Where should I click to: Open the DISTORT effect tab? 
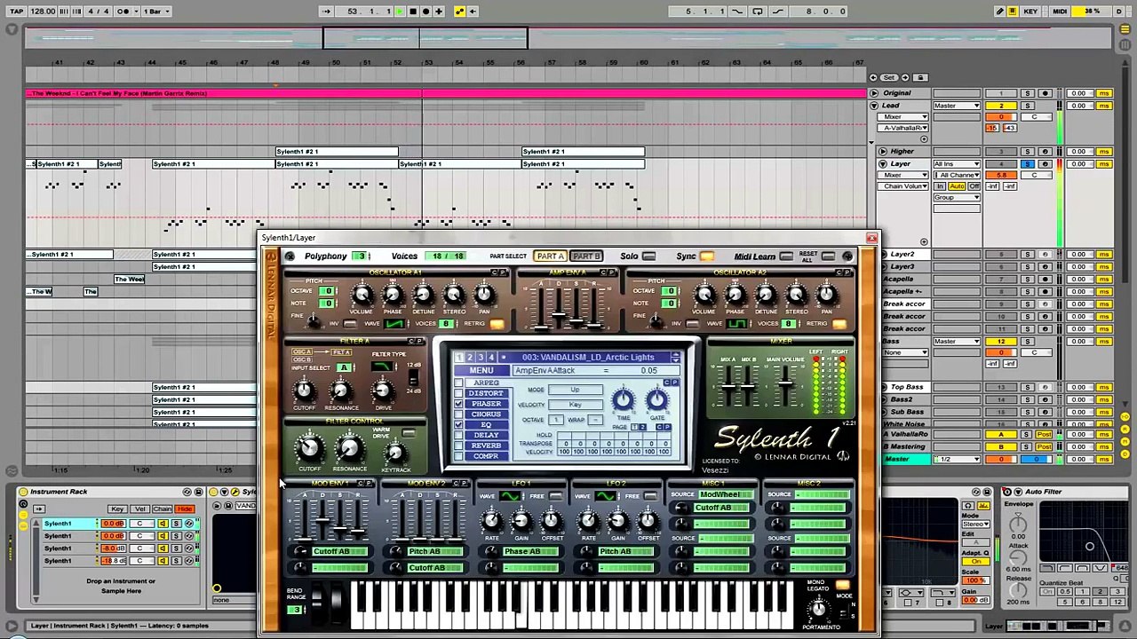tap(485, 393)
